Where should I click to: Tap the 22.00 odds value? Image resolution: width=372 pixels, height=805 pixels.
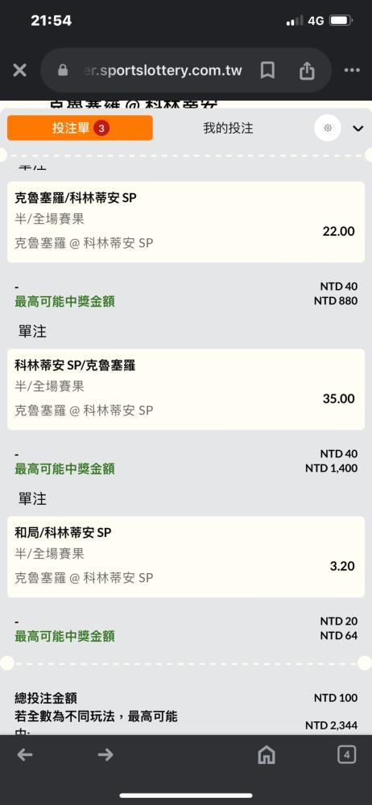click(x=339, y=231)
